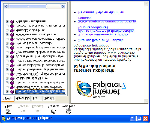
Task: Expand the Kotisivujen määrittäminen node
Action: click(7, 78)
